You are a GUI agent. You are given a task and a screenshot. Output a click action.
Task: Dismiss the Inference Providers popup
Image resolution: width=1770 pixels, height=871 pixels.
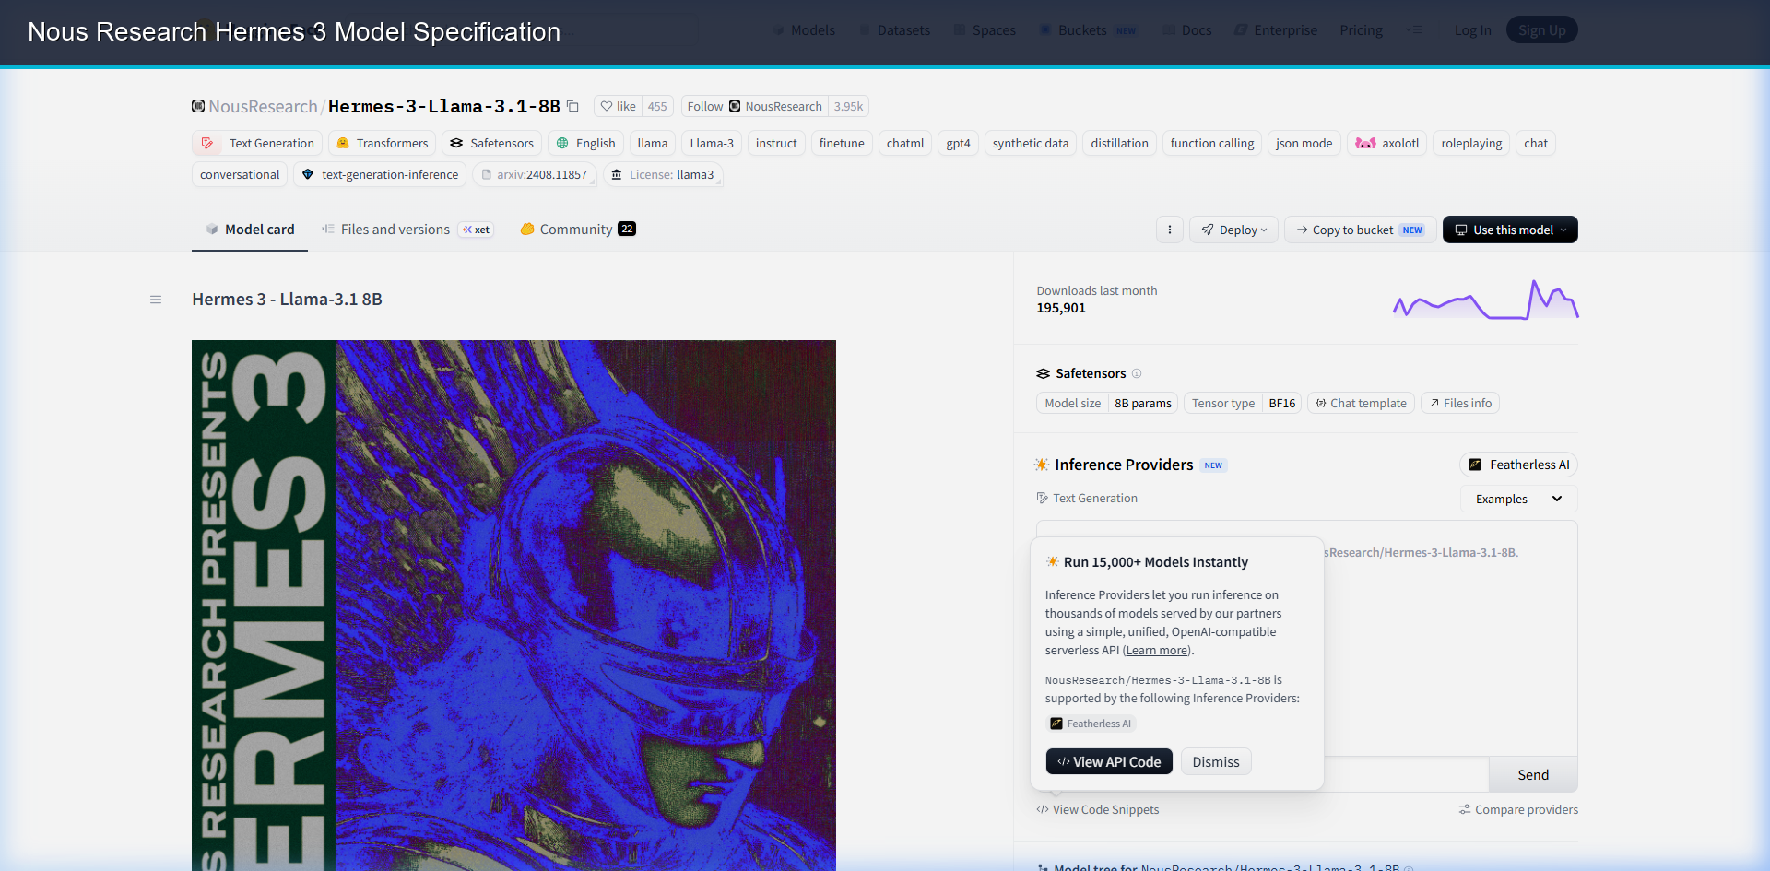tap(1216, 761)
